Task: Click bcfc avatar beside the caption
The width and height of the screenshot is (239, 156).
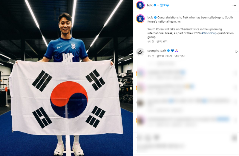Action: click(140, 19)
